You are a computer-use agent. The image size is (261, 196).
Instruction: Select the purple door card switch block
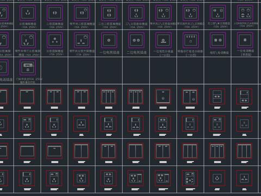point(28,67)
